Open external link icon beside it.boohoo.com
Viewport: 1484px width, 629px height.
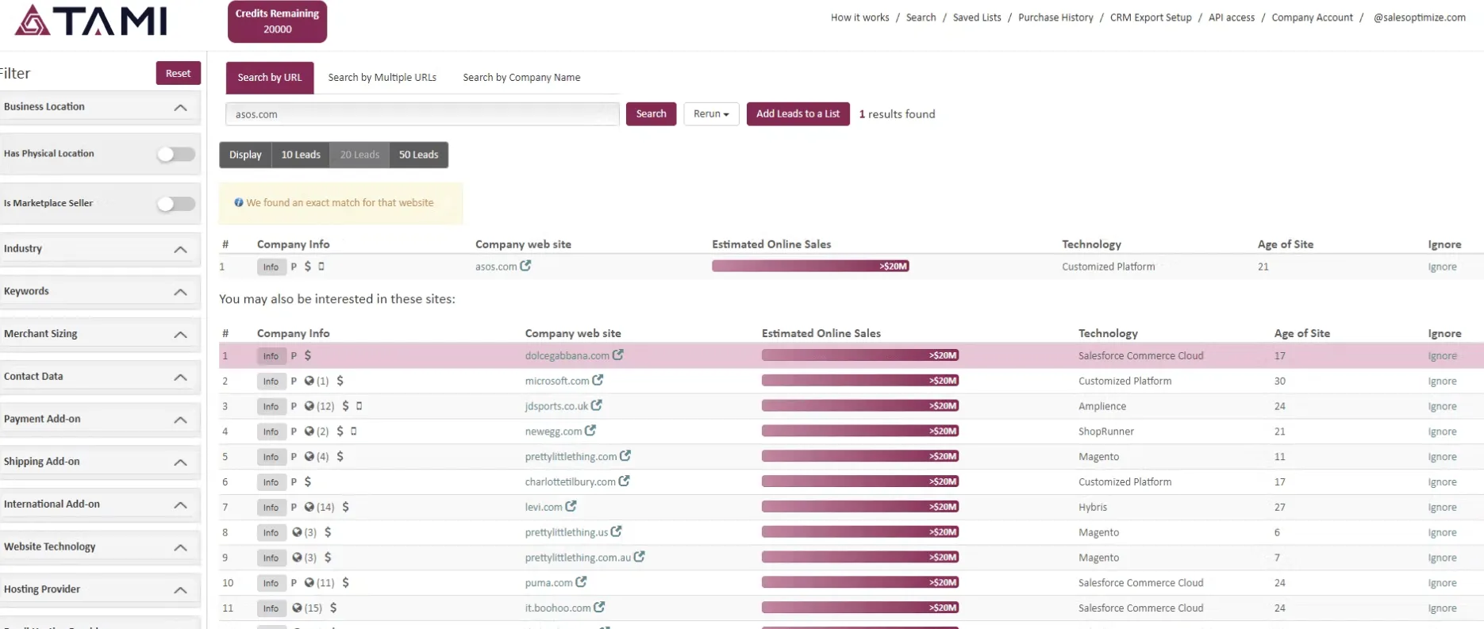pyautogui.click(x=599, y=608)
